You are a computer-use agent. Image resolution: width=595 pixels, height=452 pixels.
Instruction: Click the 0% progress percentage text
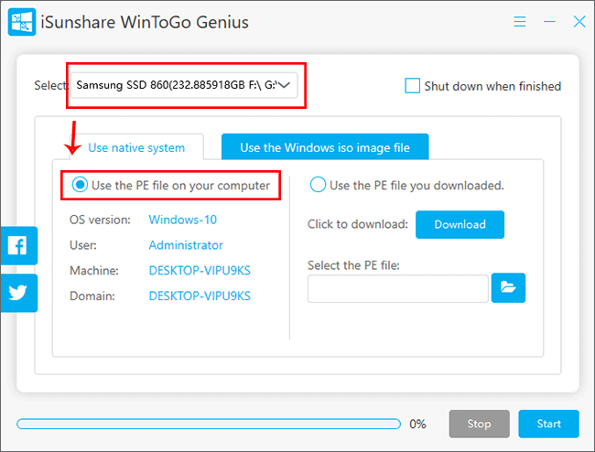pyautogui.click(x=417, y=424)
